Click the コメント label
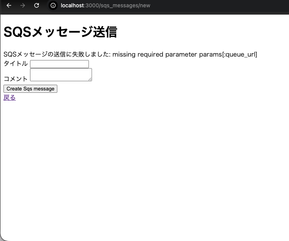Screen dimensions: 289x241 pyautogui.click(x=16, y=79)
